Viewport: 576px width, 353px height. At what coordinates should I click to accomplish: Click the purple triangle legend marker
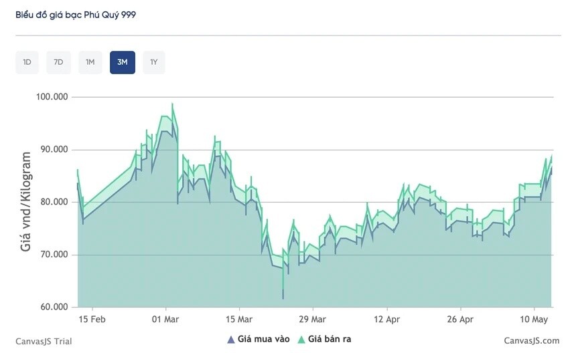coord(230,340)
